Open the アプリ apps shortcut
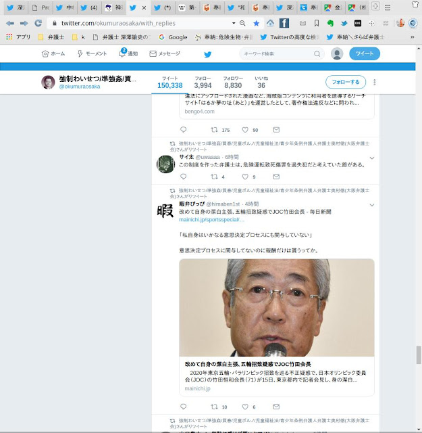This screenshot has height=433, width=422. (x=18, y=37)
